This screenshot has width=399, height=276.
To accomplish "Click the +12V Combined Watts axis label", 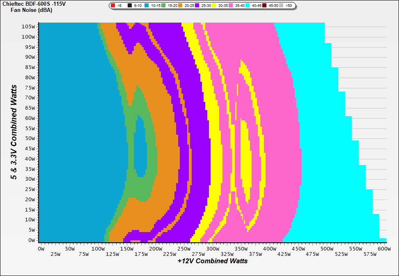I will pyautogui.click(x=213, y=261).
